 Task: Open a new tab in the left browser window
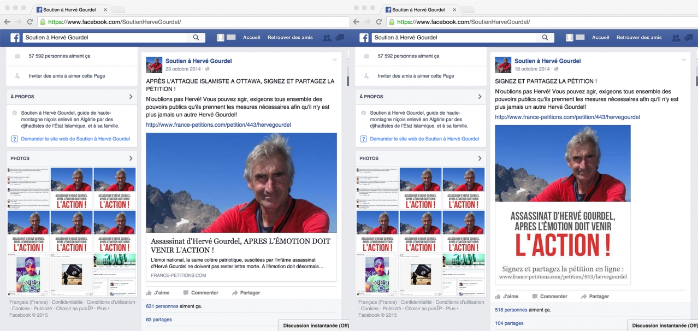tap(119, 10)
